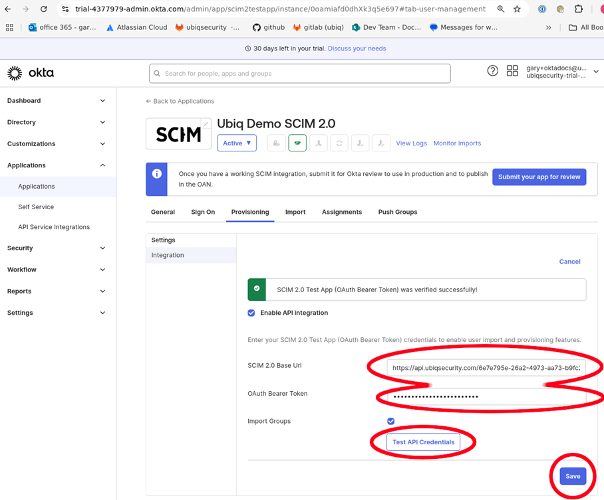Click green checkmark icon in success message

click(257, 288)
